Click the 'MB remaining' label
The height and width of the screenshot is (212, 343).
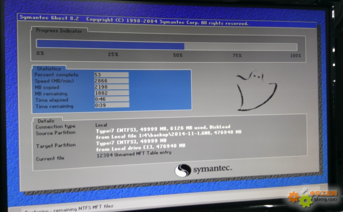click(x=51, y=93)
